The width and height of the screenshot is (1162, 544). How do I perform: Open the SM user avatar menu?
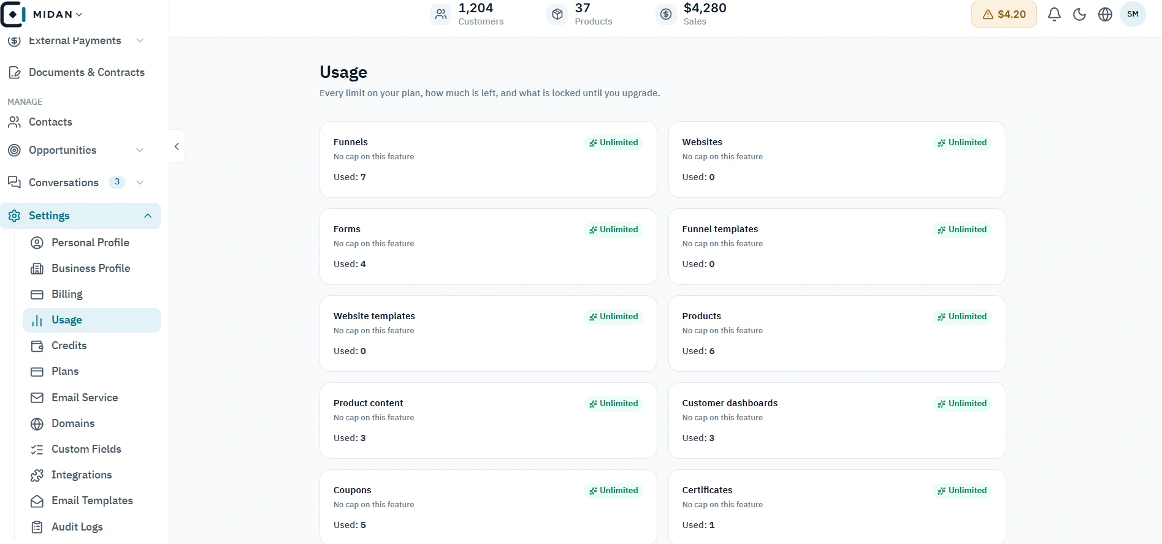1133,14
